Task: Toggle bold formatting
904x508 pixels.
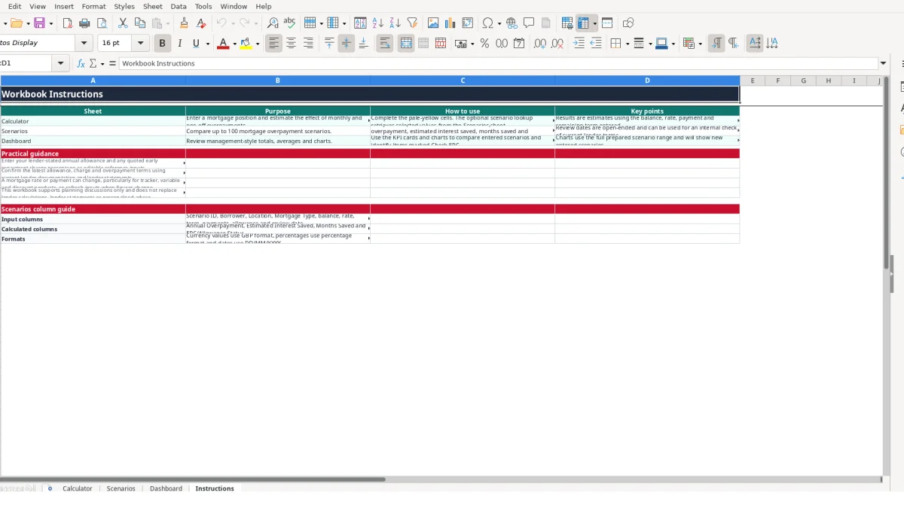Action: [162, 44]
